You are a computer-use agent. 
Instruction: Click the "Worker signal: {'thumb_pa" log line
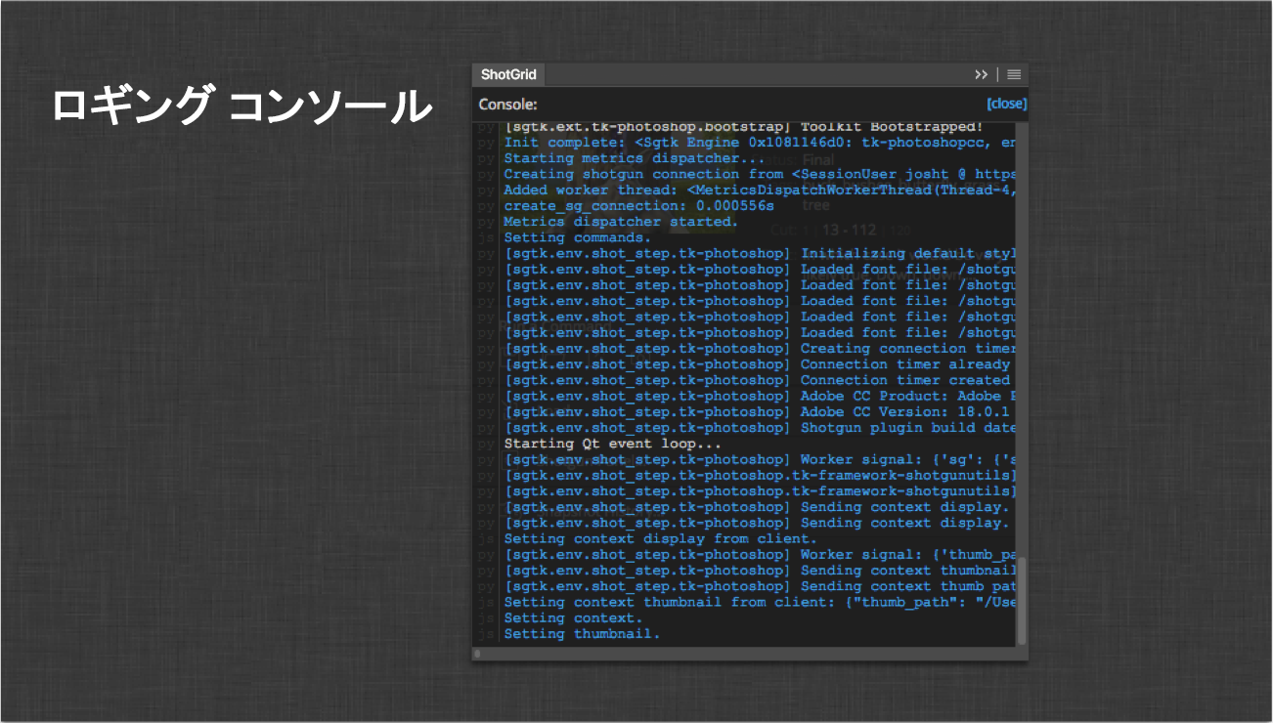click(760, 554)
